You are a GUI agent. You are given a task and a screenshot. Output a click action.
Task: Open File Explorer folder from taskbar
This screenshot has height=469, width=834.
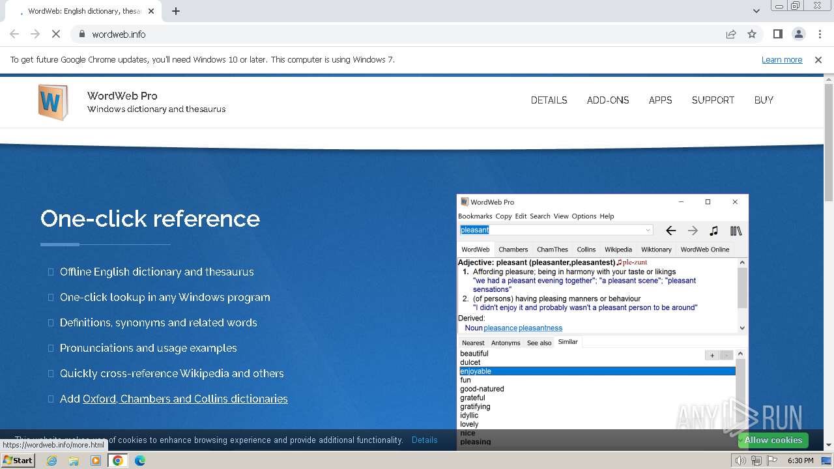pos(74,461)
